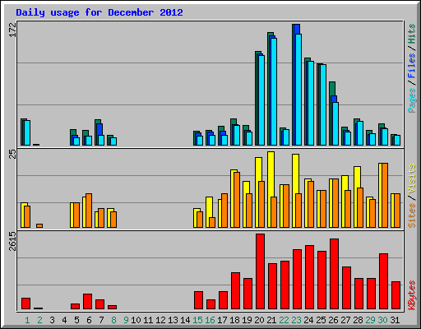Click day 15 axis label

pos(197,320)
